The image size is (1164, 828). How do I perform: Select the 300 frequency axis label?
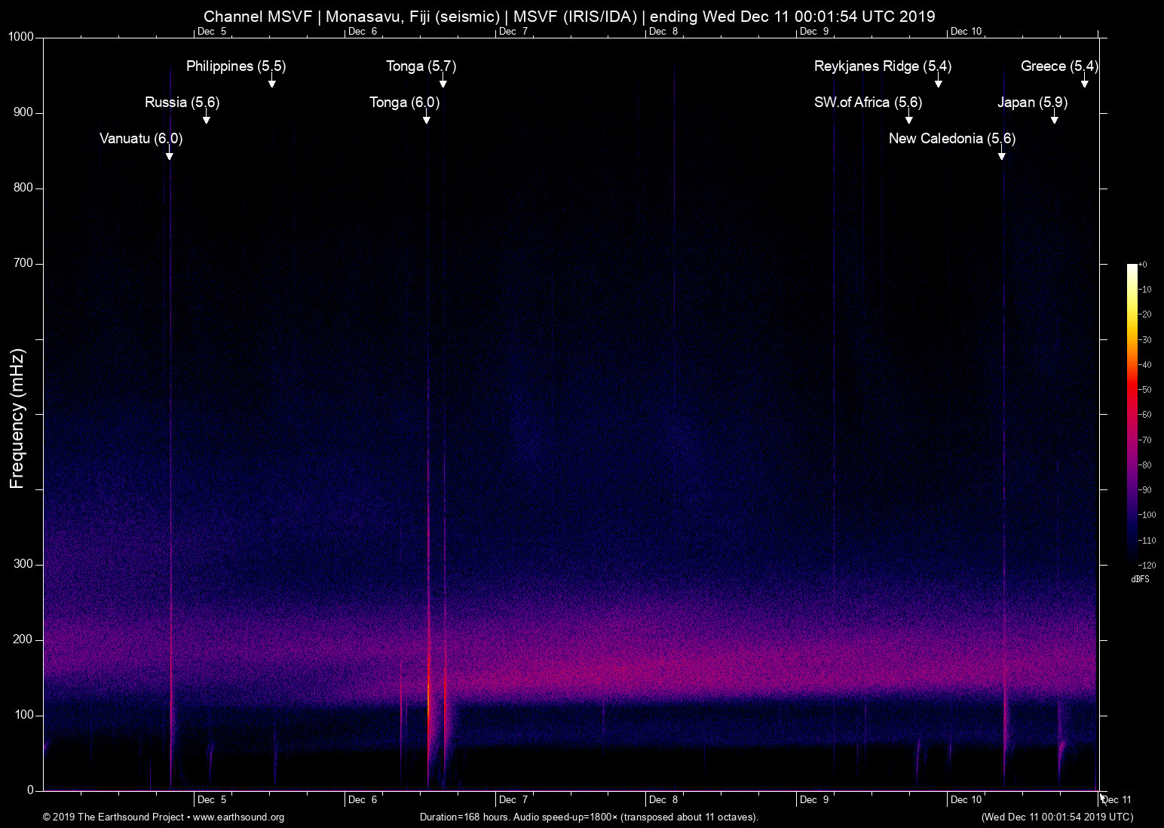point(24,564)
